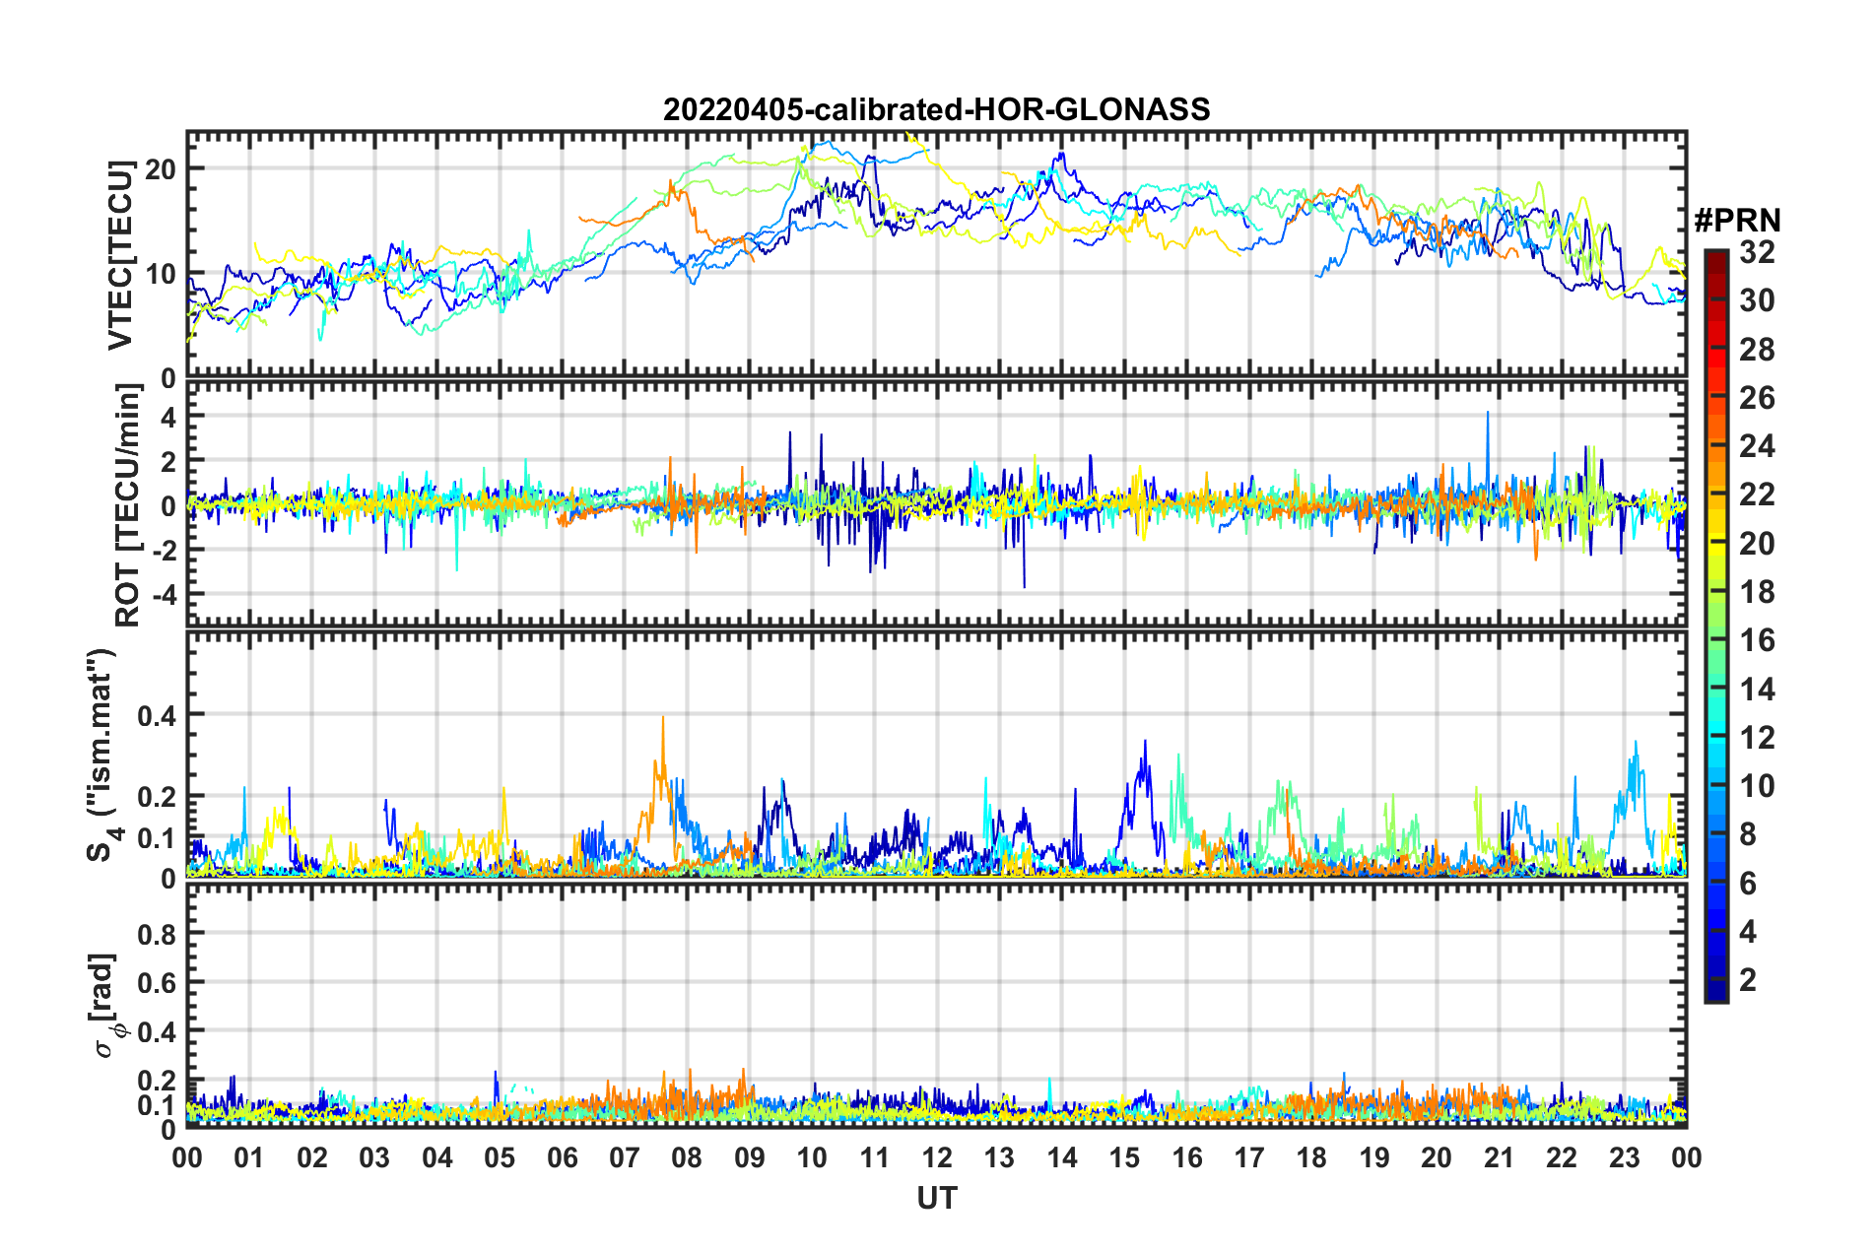Click the colorbar label 14
The width and height of the screenshot is (1874, 1253).
1757,690
